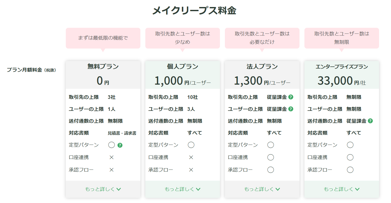This screenshot has height=203, width=391.
Task: Click the 少なめ pink speech bubble
Action: 183,38
